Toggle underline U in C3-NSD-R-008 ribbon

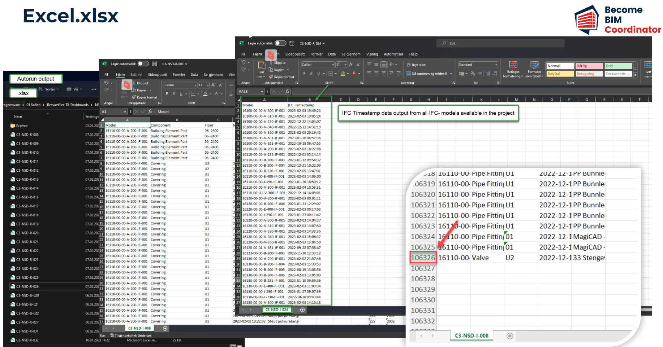(x=181, y=94)
